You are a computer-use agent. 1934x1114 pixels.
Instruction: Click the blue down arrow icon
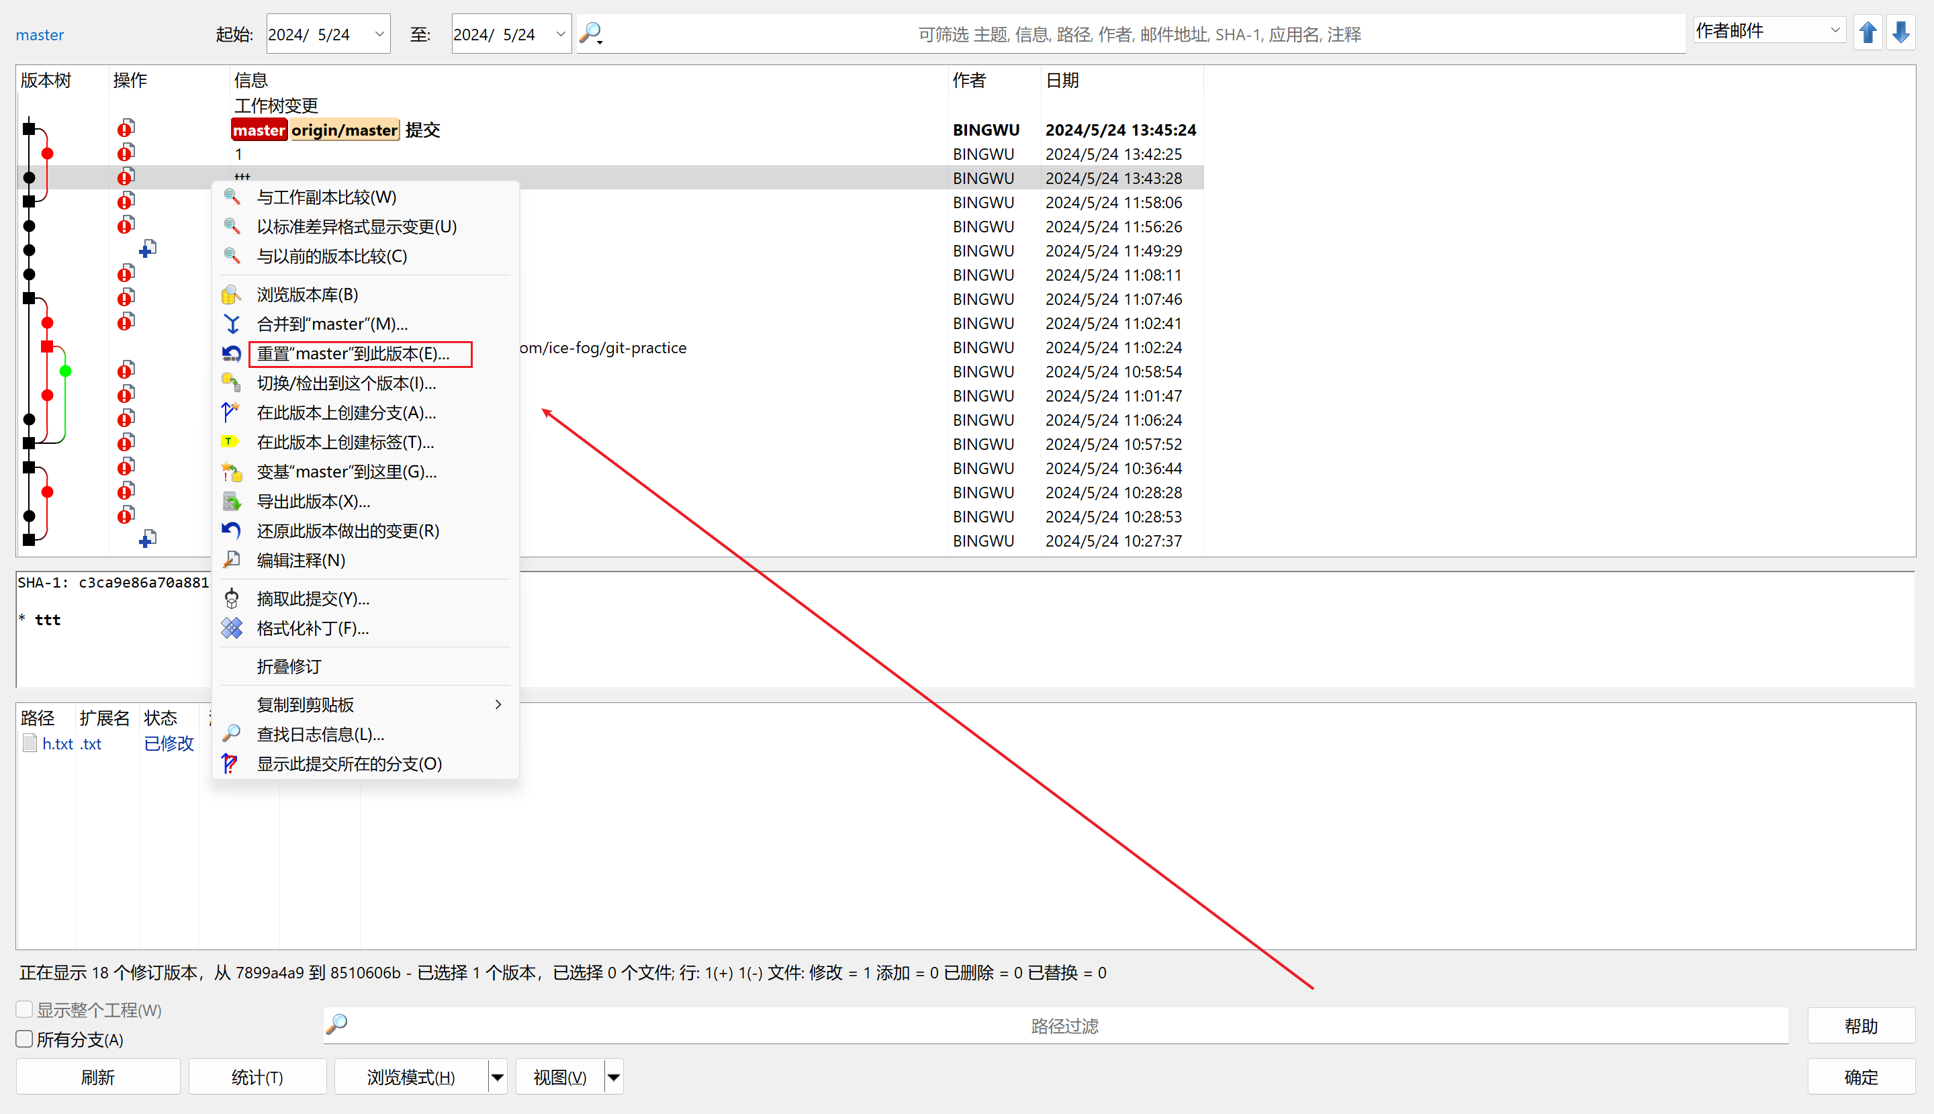(1901, 33)
